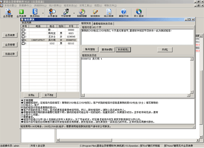Uncheck the checked row 4 吴冬莉 checkbox
This screenshot has height=148, width=204.
23,40
